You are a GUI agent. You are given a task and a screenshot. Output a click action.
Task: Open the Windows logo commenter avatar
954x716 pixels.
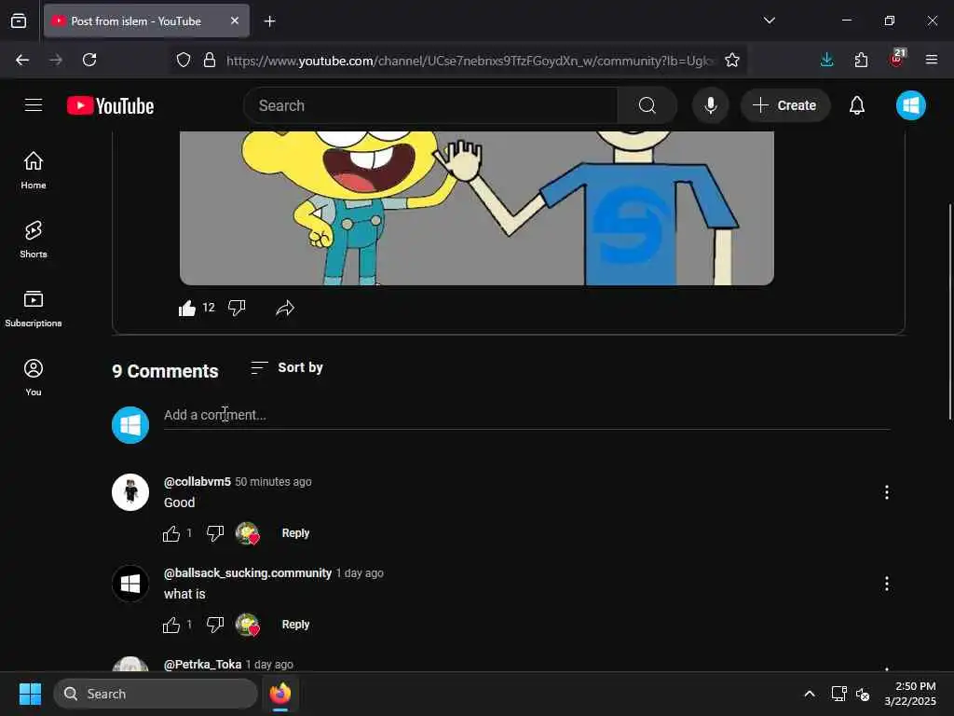130,584
